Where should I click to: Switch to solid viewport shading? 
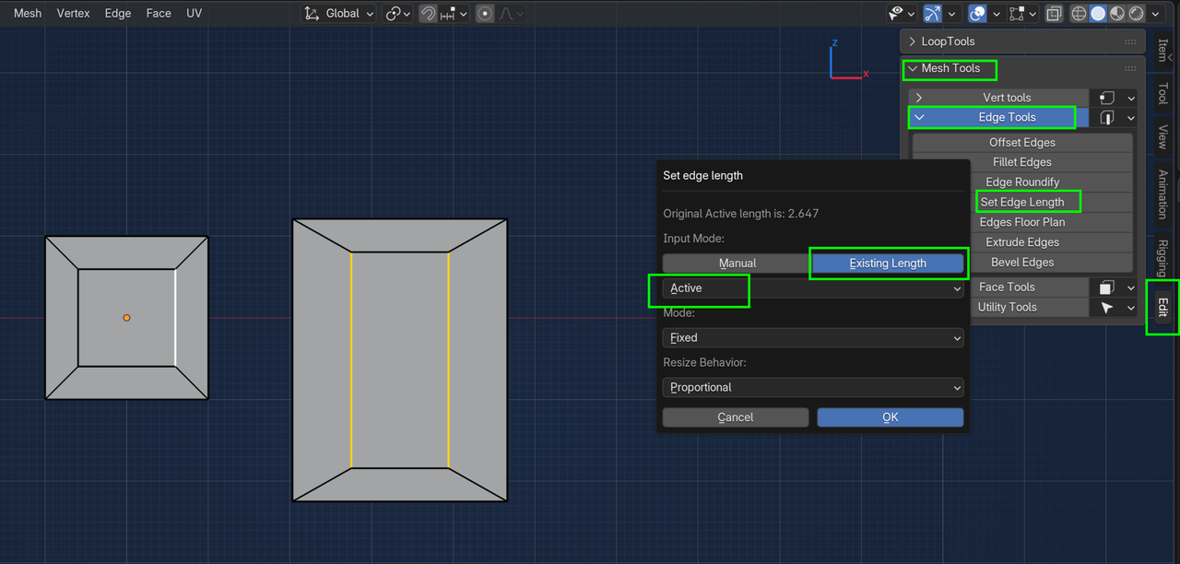1098,14
